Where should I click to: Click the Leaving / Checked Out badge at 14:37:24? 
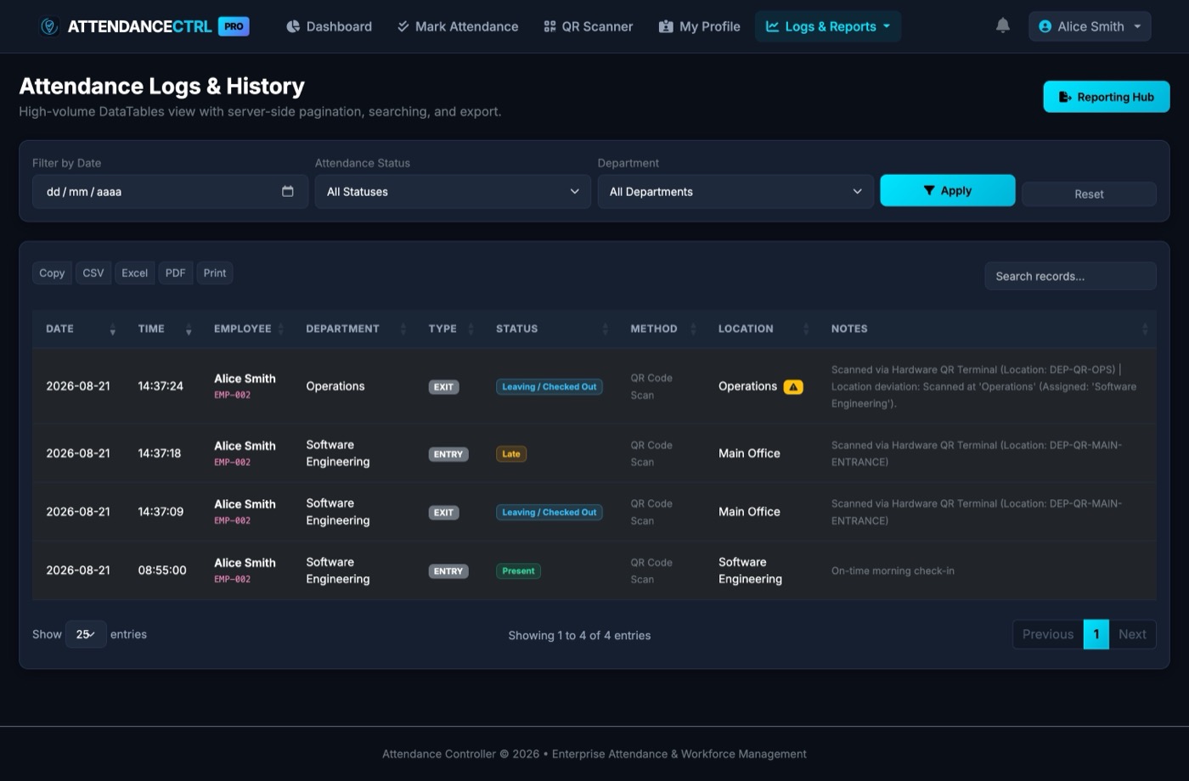[549, 386]
